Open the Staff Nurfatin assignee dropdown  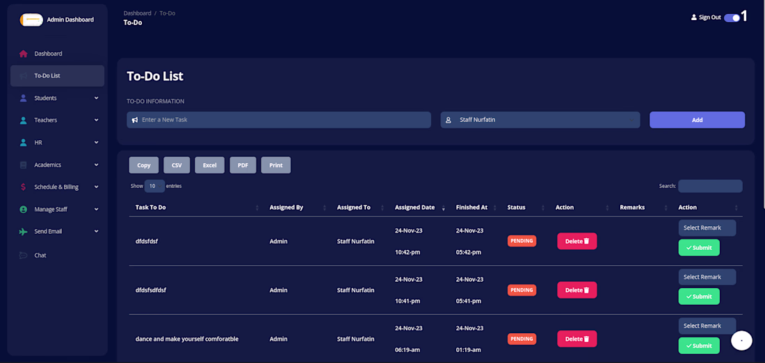point(540,119)
